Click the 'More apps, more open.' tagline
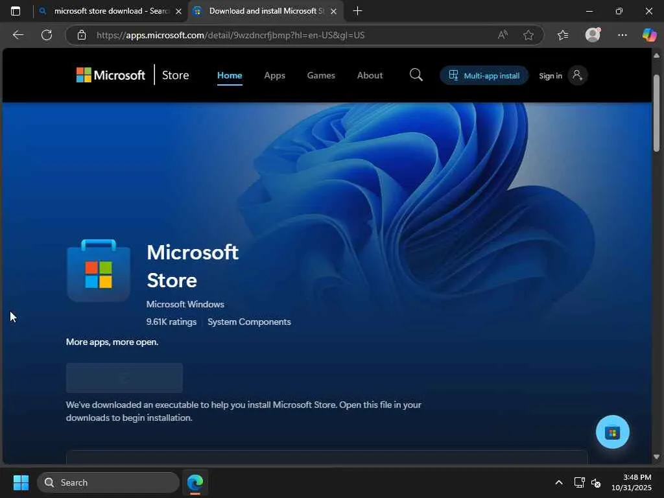The height and width of the screenshot is (498, 664). [112, 342]
